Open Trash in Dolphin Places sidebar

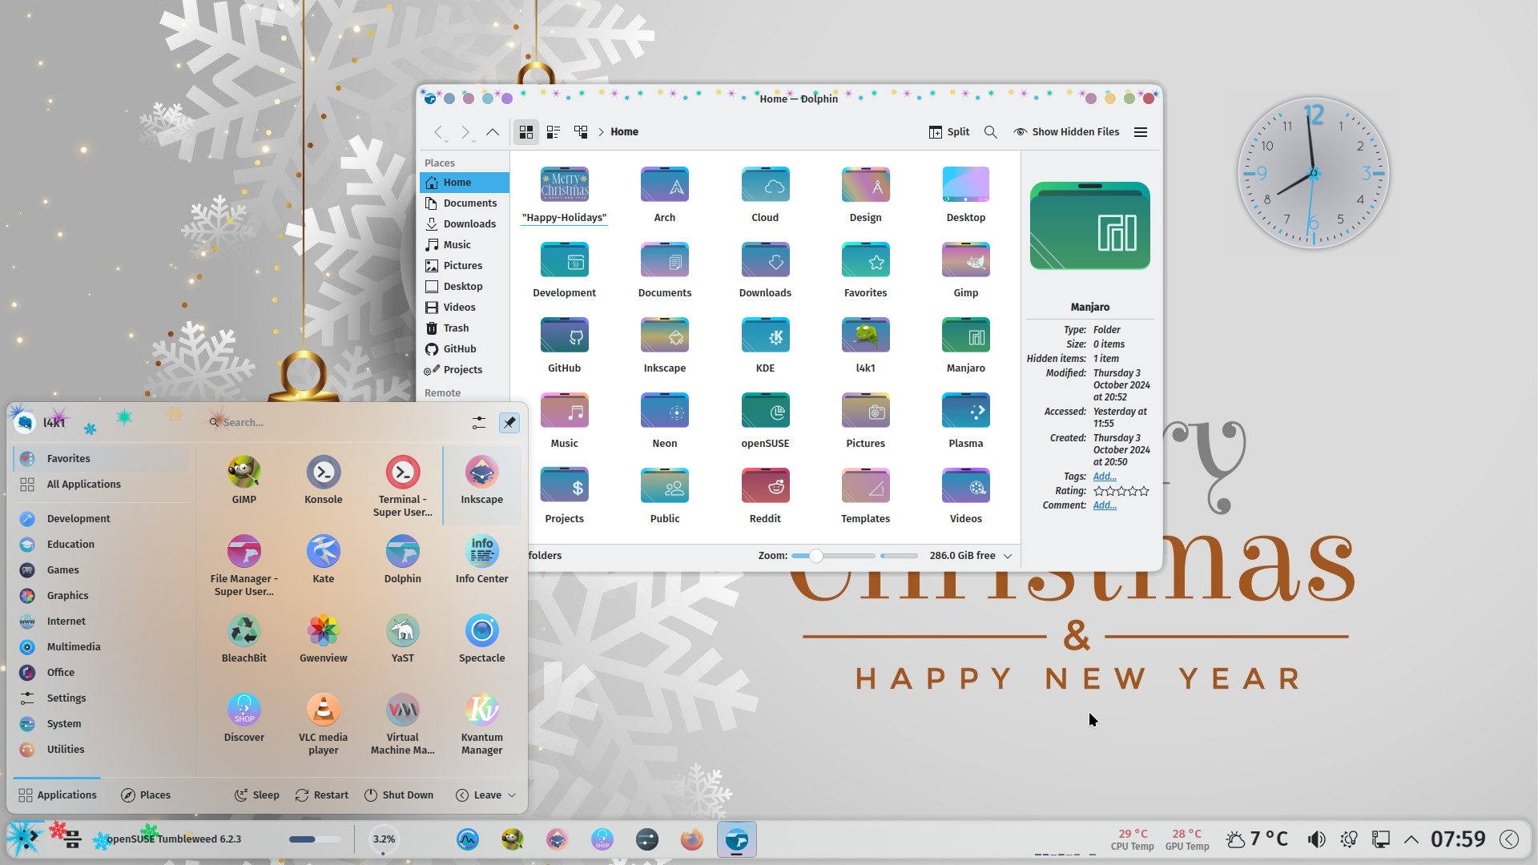(x=465, y=328)
